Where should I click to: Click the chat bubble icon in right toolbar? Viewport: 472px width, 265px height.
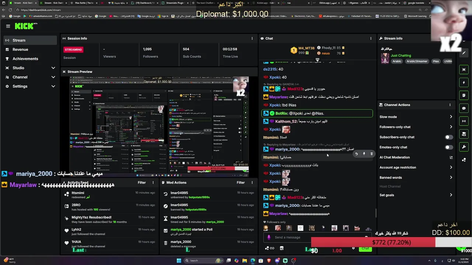point(464,108)
